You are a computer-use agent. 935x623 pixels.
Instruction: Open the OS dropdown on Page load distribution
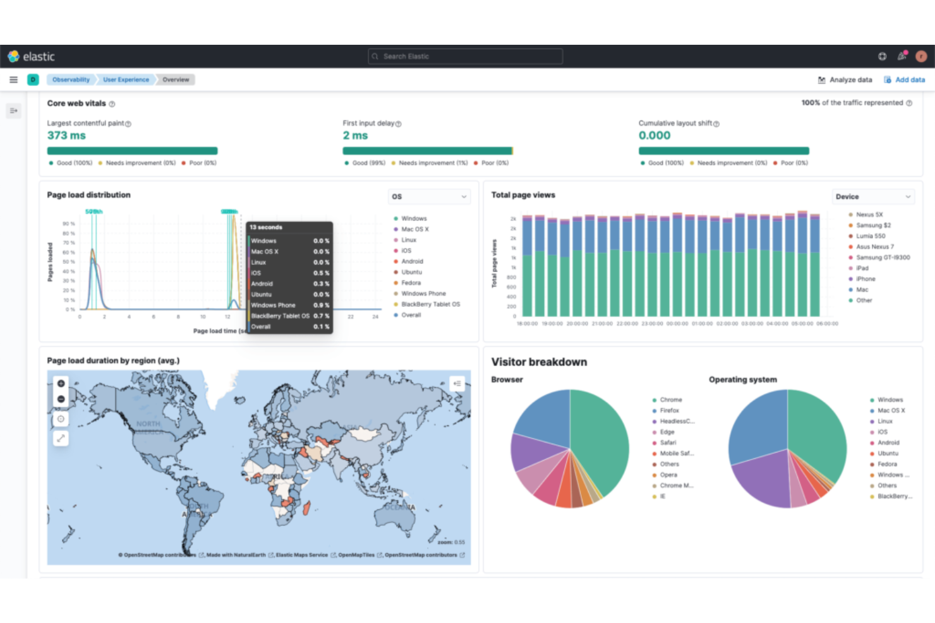(429, 196)
